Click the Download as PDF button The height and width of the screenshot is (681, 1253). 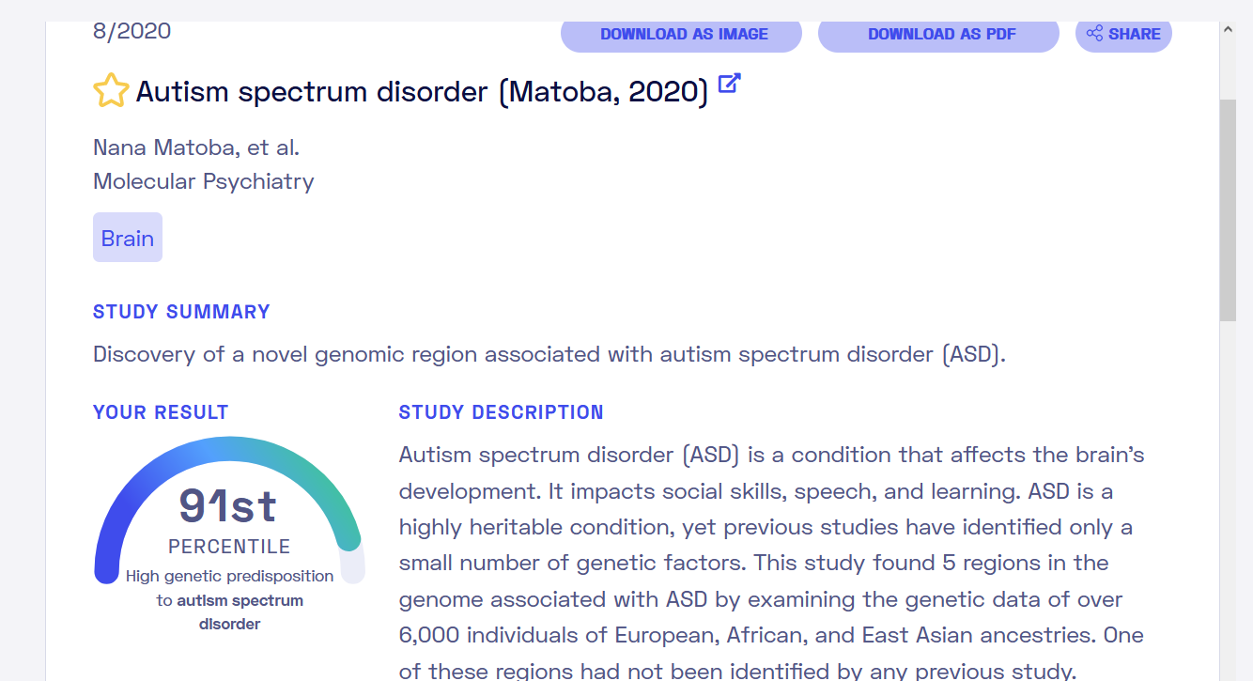tap(938, 35)
